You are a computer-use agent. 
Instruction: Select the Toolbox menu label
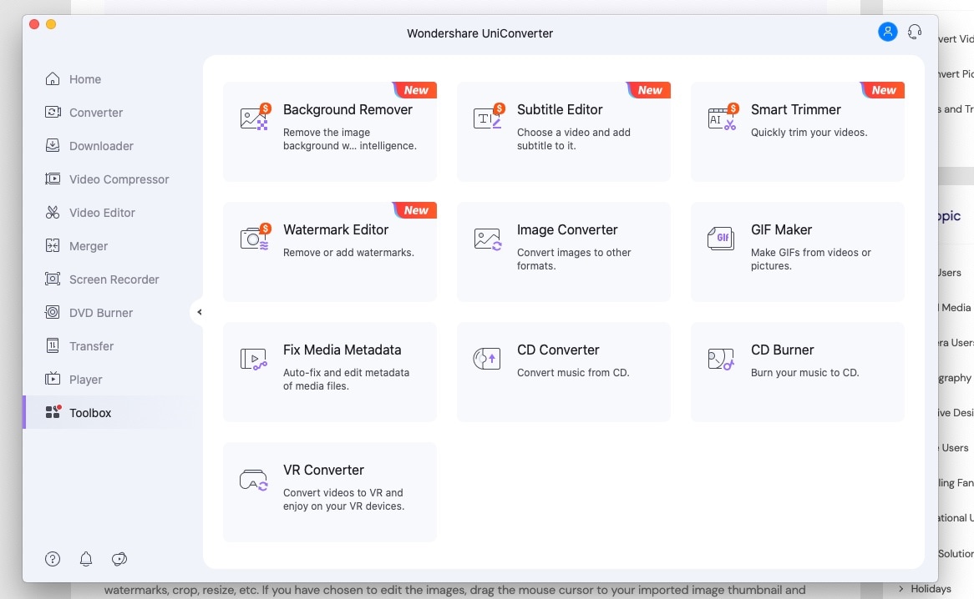[x=90, y=413]
